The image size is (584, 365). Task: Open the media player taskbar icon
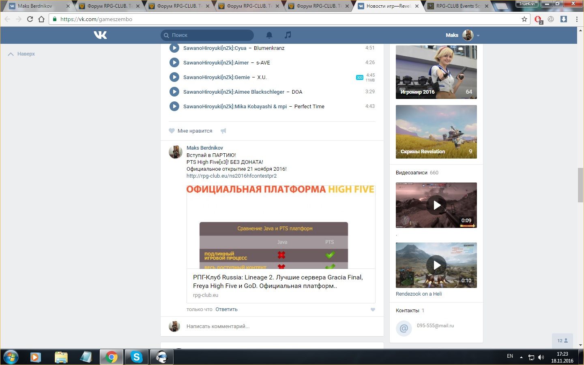coord(36,357)
